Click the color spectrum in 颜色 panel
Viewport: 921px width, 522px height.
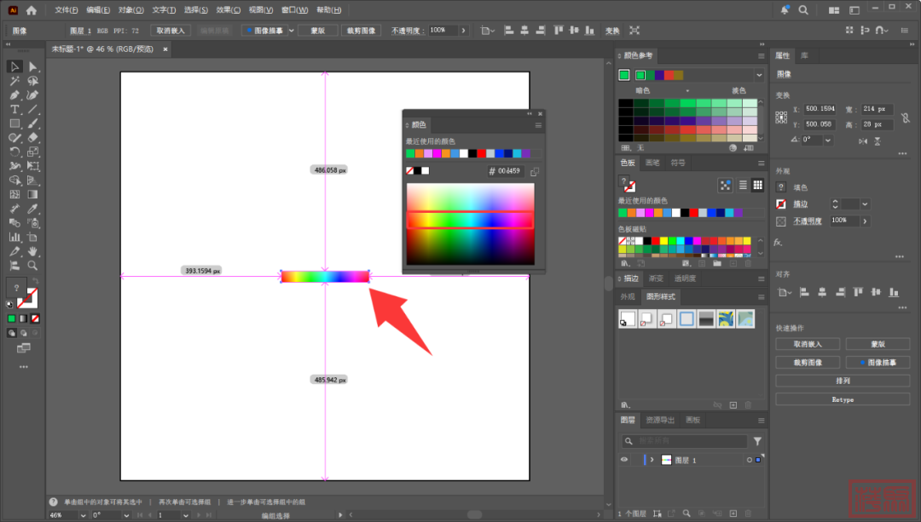point(470,223)
